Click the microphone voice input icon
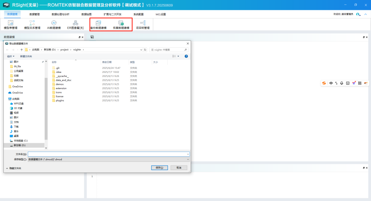Screen dimensions: 371x201 pyautogui.click(x=342, y=83)
